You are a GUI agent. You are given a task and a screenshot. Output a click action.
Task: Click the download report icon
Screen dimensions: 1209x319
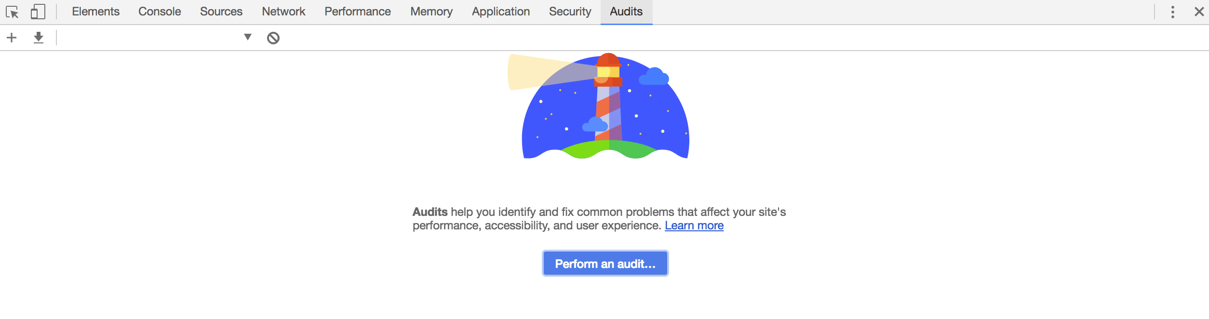click(39, 38)
